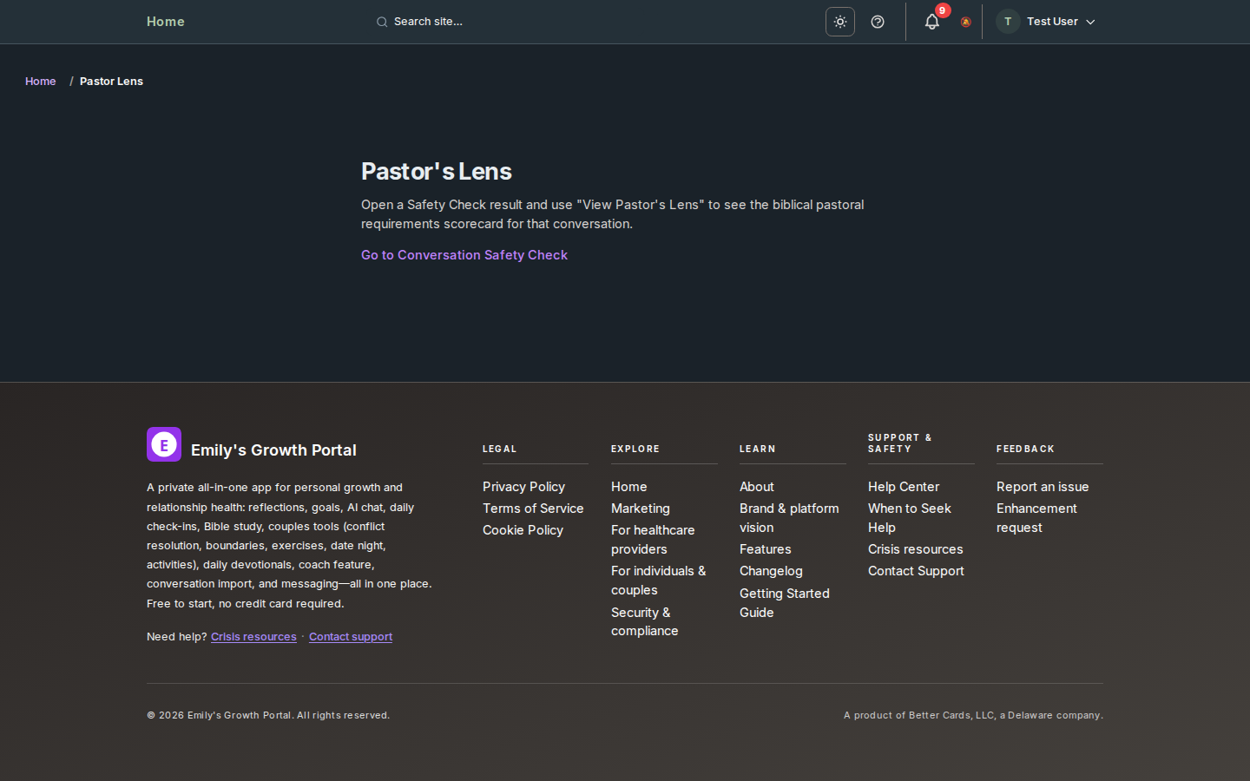Open the Changelog page
1250x781 pixels.
[x=771, y=571]
